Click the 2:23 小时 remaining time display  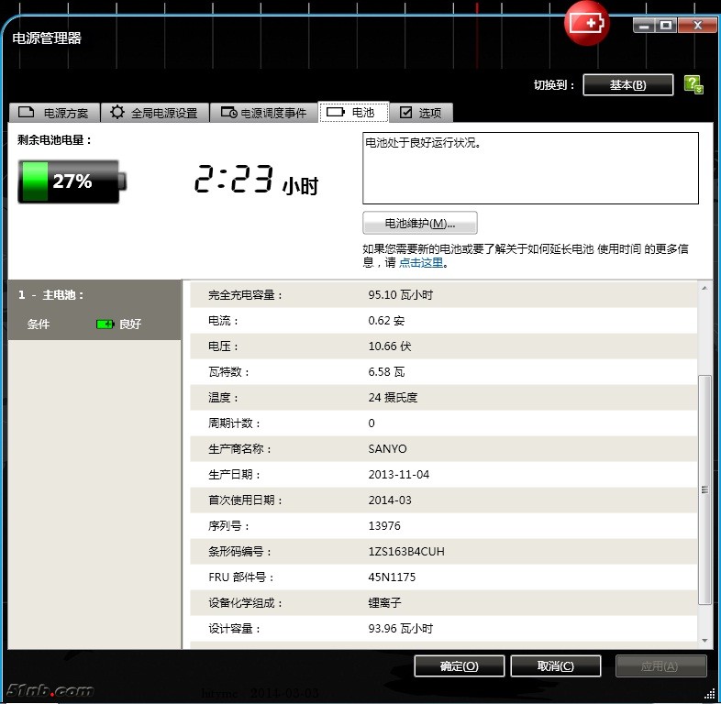click(x=256, y=180)
